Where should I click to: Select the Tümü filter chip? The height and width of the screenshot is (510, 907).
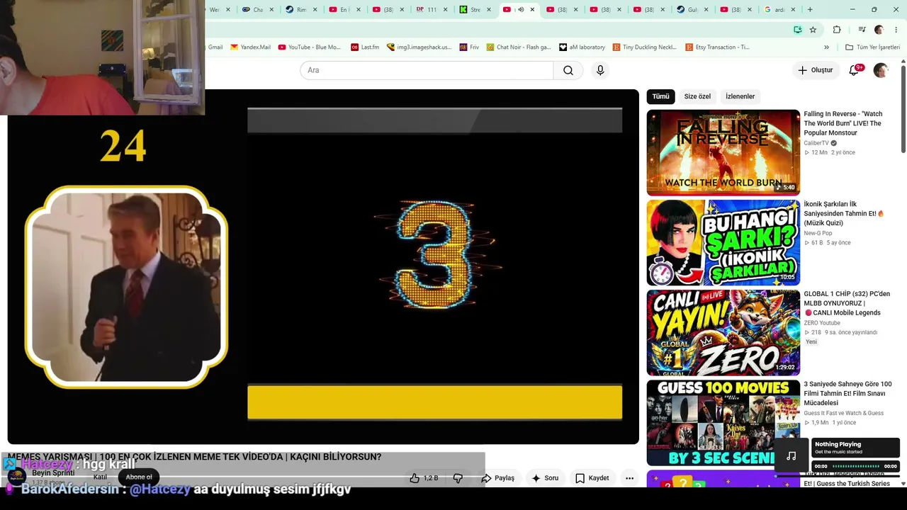coord(660,96)
